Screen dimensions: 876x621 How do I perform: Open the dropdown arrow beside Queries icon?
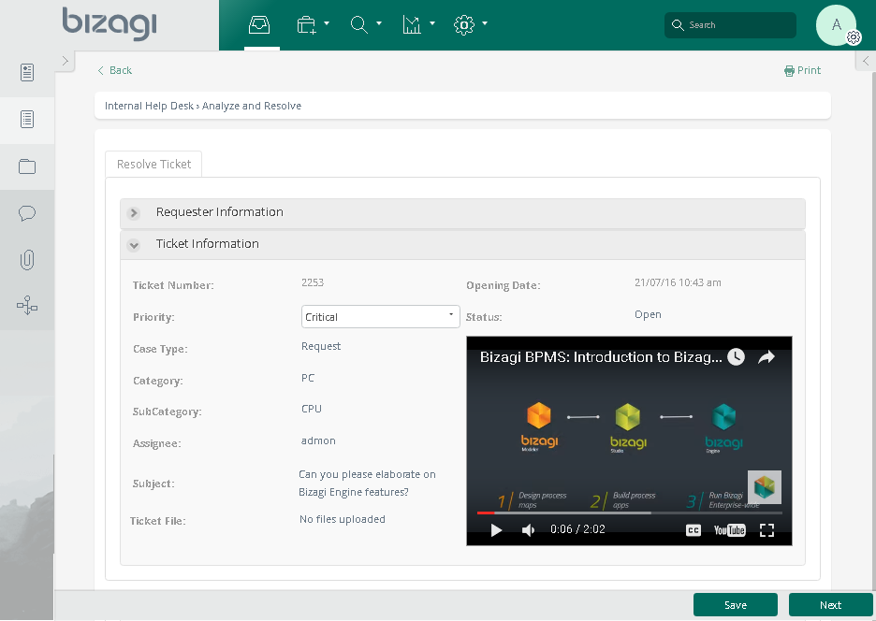pos(379,23)
